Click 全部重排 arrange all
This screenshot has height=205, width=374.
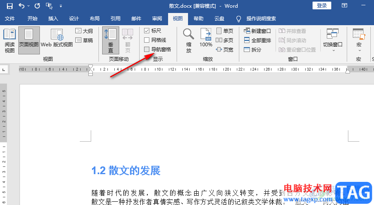click(257, 40)
